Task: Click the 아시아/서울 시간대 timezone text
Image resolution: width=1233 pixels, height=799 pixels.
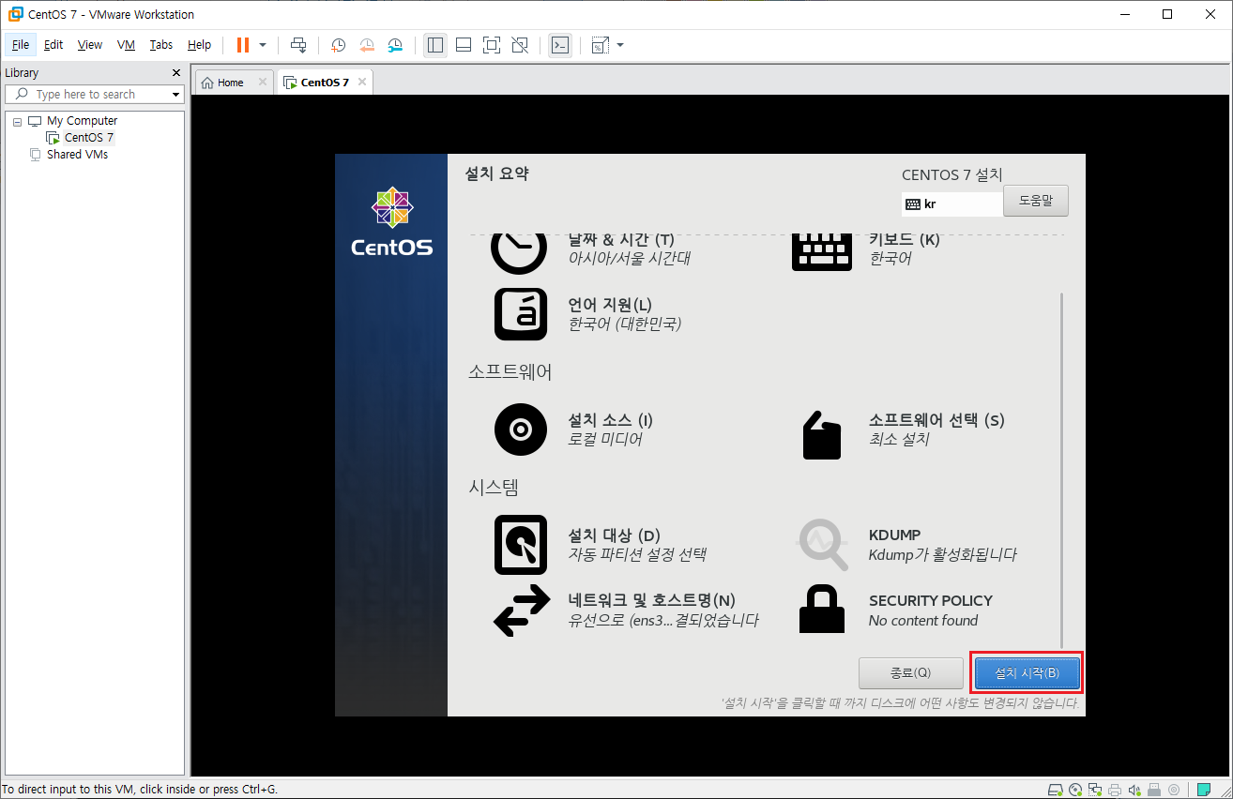Action: (630, 258)
